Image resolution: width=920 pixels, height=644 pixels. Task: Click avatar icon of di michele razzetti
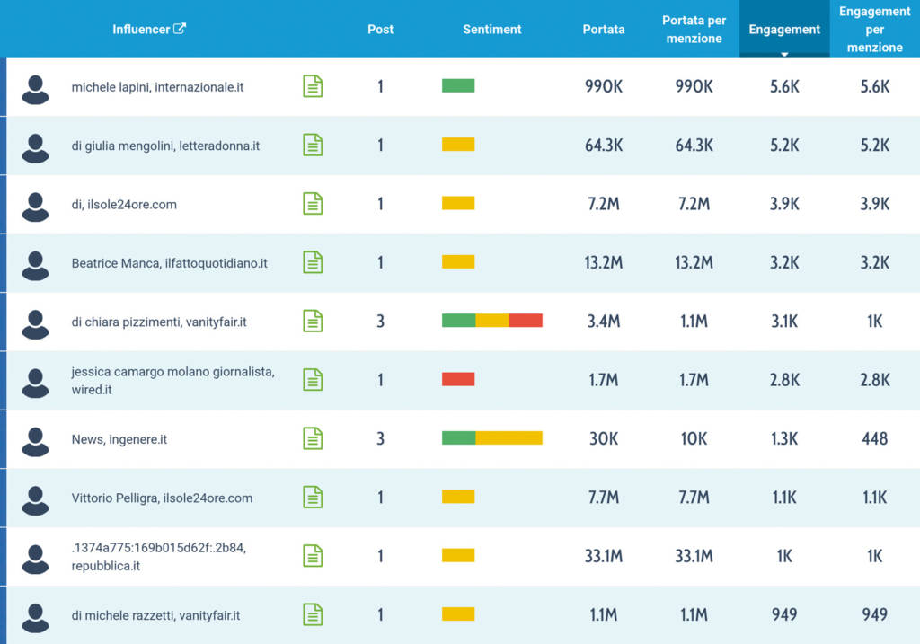coord(35,618)
